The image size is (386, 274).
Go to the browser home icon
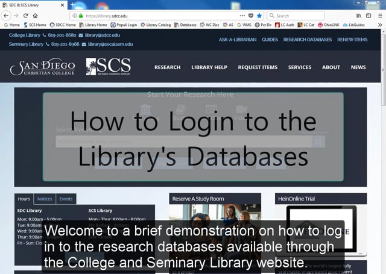pyautogui.click(x=36, y=16)
